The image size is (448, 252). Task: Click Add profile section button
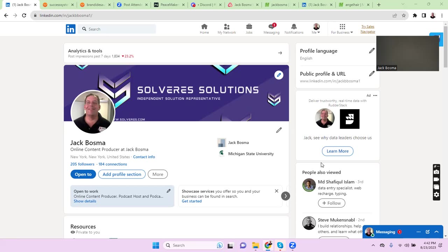122,174
